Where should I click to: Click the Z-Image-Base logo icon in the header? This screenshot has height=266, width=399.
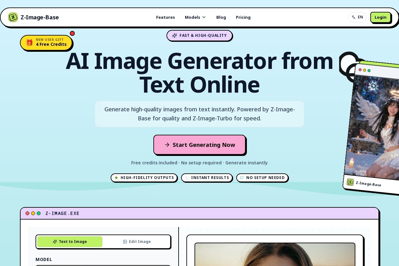coord(13,17)
